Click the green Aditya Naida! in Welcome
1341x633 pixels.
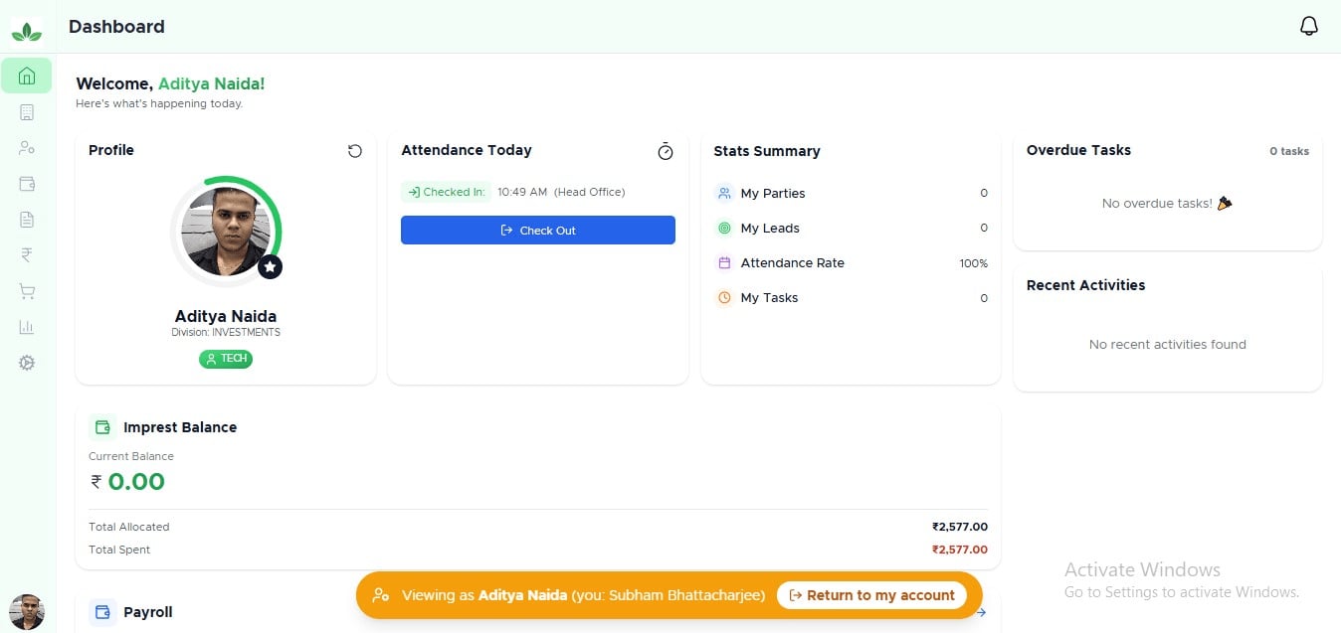[x=212, y=83]
